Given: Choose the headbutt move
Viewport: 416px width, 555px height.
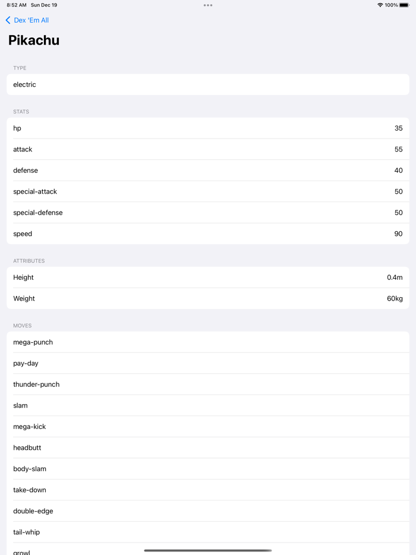Looking at the screenshot, I should pos(208,447).
